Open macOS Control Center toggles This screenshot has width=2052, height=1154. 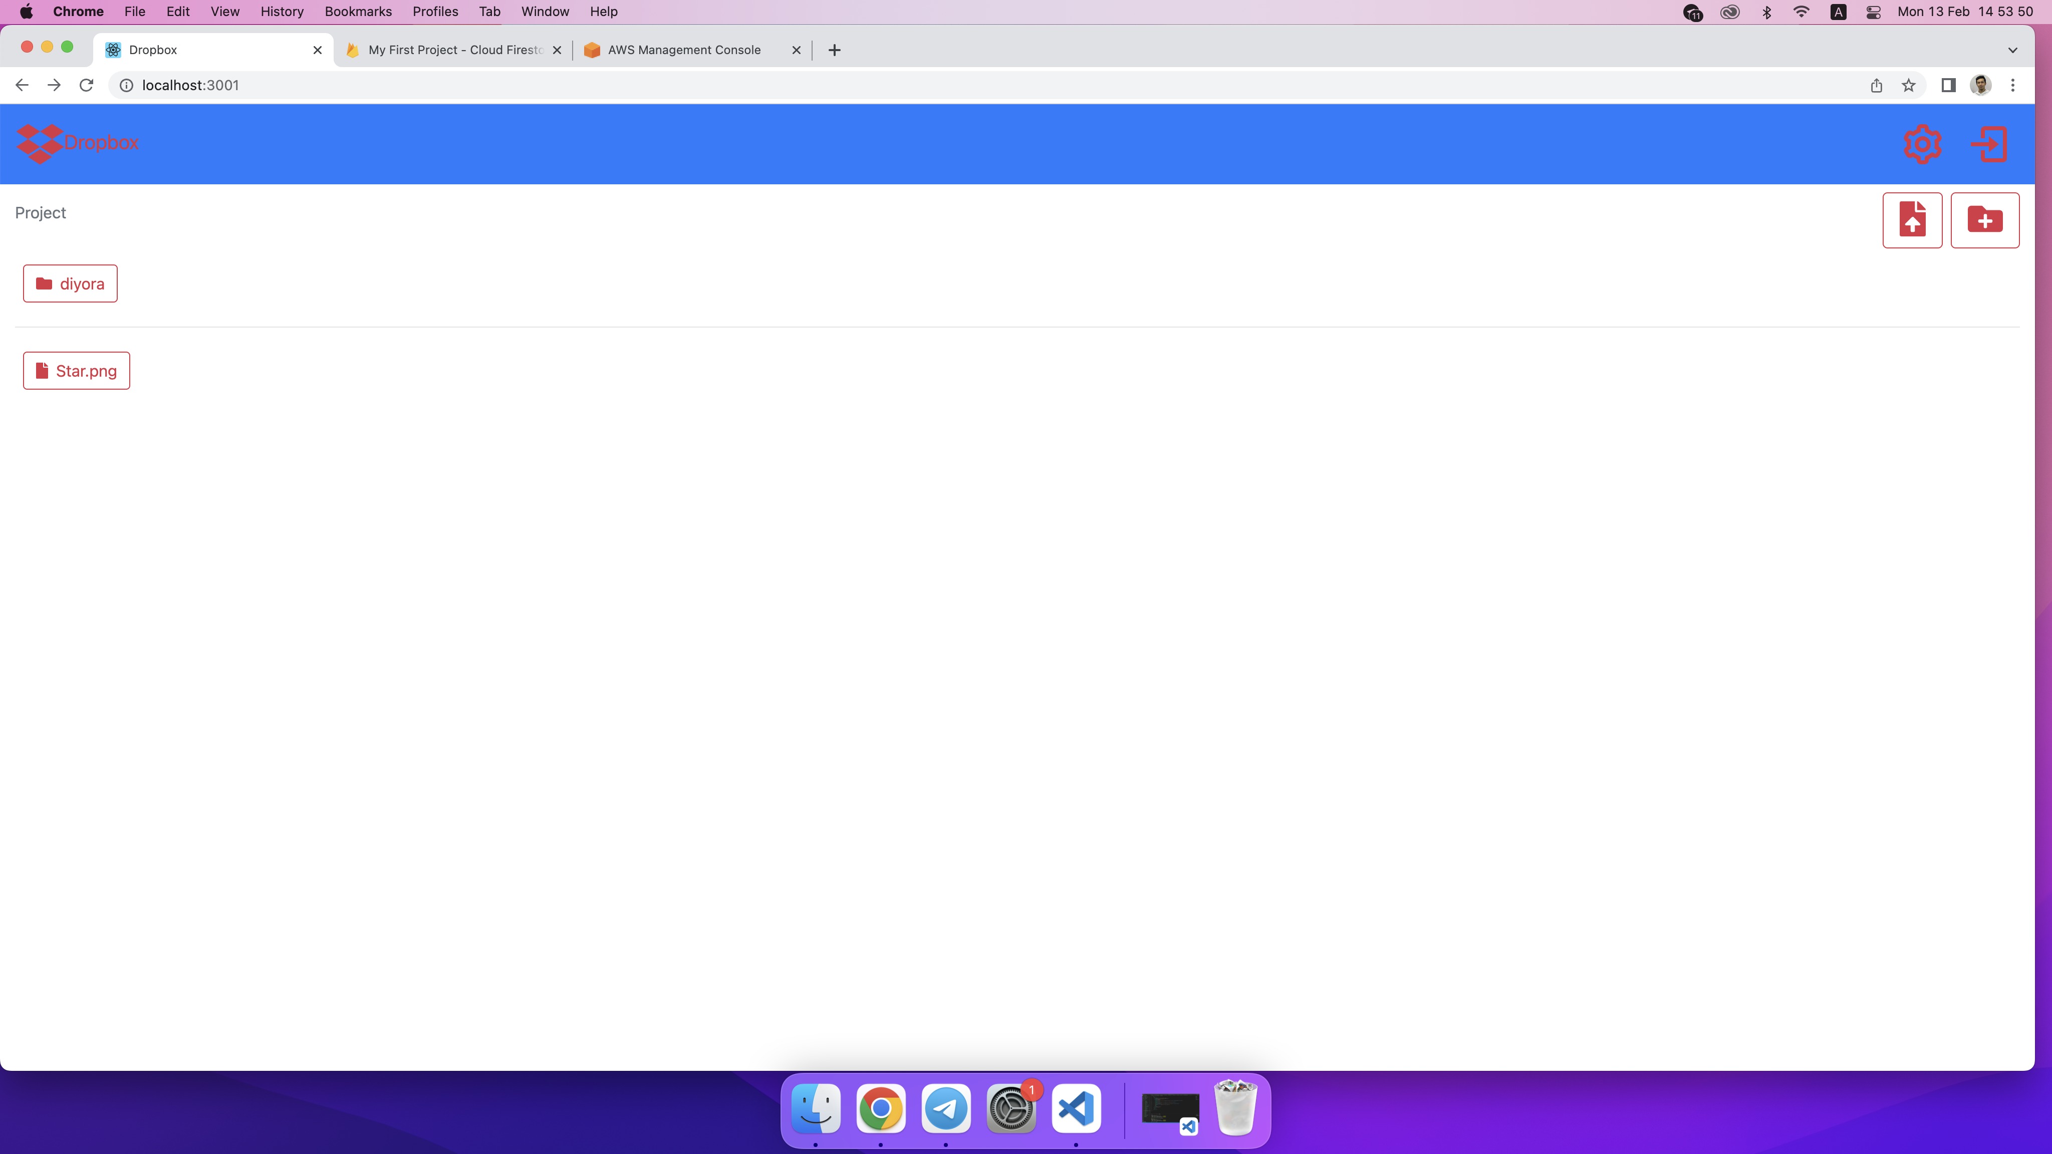tap(1874, 12)
